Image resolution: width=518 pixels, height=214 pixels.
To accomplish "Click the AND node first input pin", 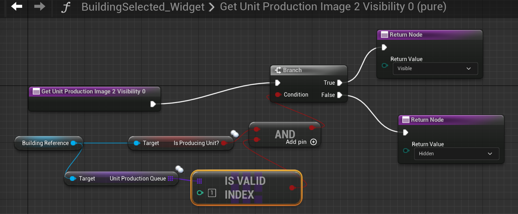I will tap(256, 129).
